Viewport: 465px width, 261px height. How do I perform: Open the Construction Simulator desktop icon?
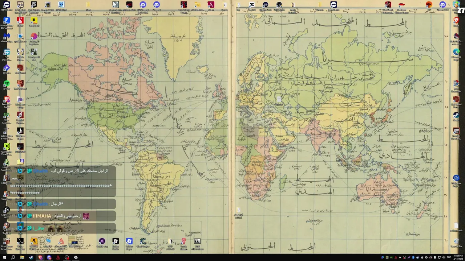(x=116, y=6)
